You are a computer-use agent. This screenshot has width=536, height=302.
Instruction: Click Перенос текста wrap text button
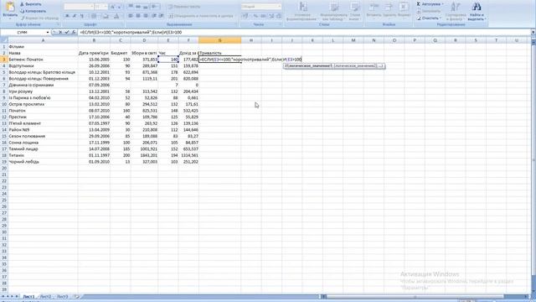coord(184,7)
